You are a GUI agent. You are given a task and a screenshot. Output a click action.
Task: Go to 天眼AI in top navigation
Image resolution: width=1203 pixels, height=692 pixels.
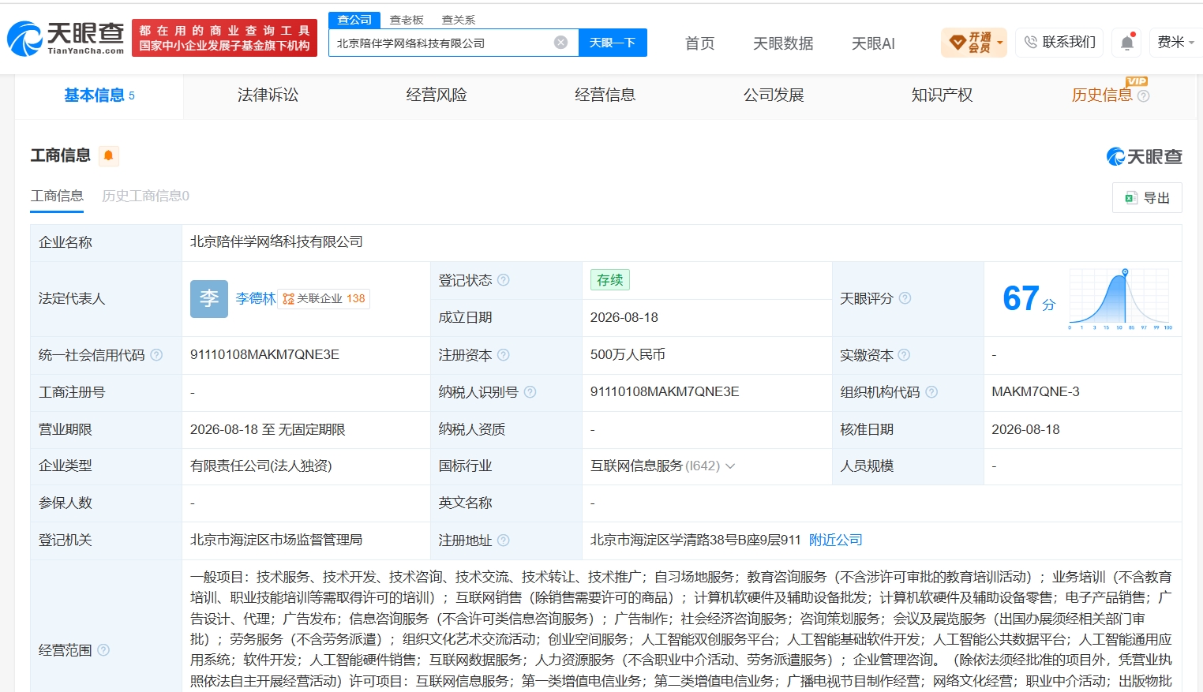click(x=873, y=43)
